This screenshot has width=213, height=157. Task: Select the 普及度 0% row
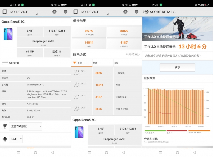click(35, 78)
